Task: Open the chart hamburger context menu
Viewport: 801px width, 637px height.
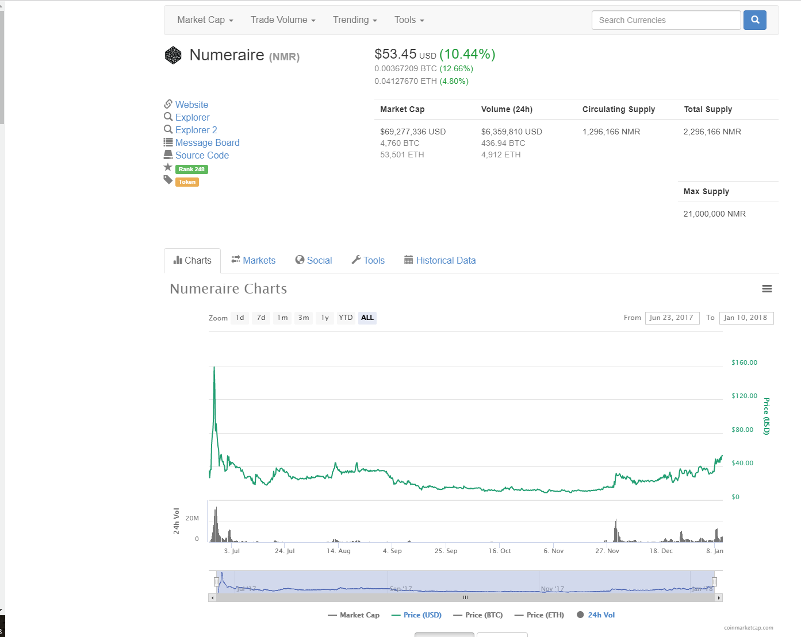Action: click(x=766, y=289)
